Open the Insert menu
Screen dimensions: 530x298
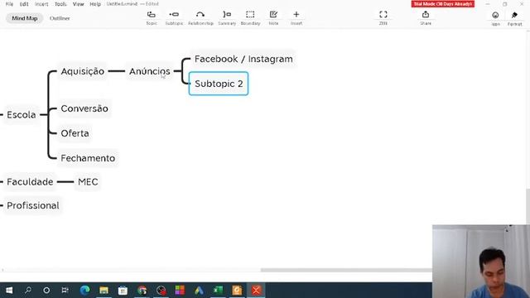[x=41, y=4]
